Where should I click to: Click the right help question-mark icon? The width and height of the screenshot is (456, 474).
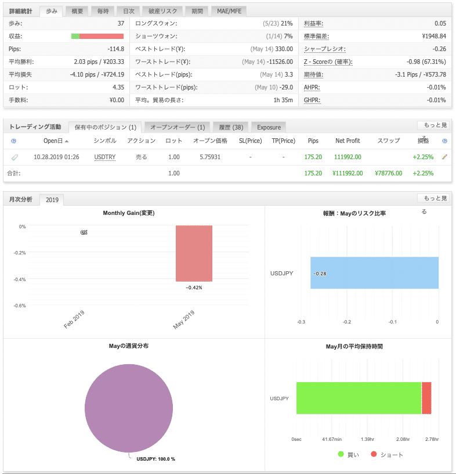click(x=444, y=141)
